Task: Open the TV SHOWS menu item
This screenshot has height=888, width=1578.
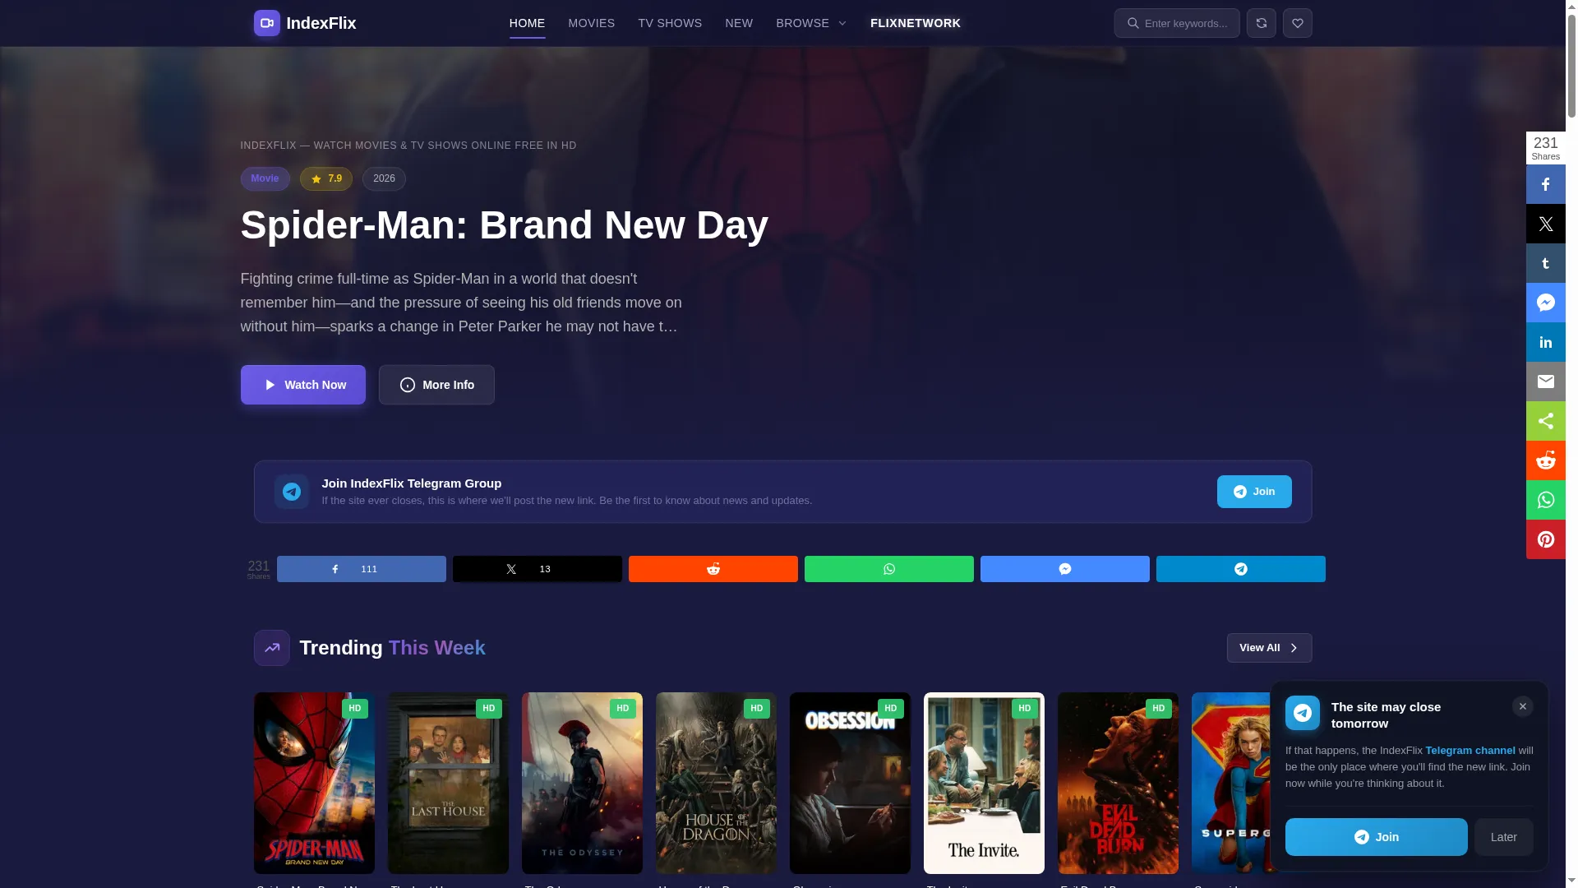Action: (670, 23)
